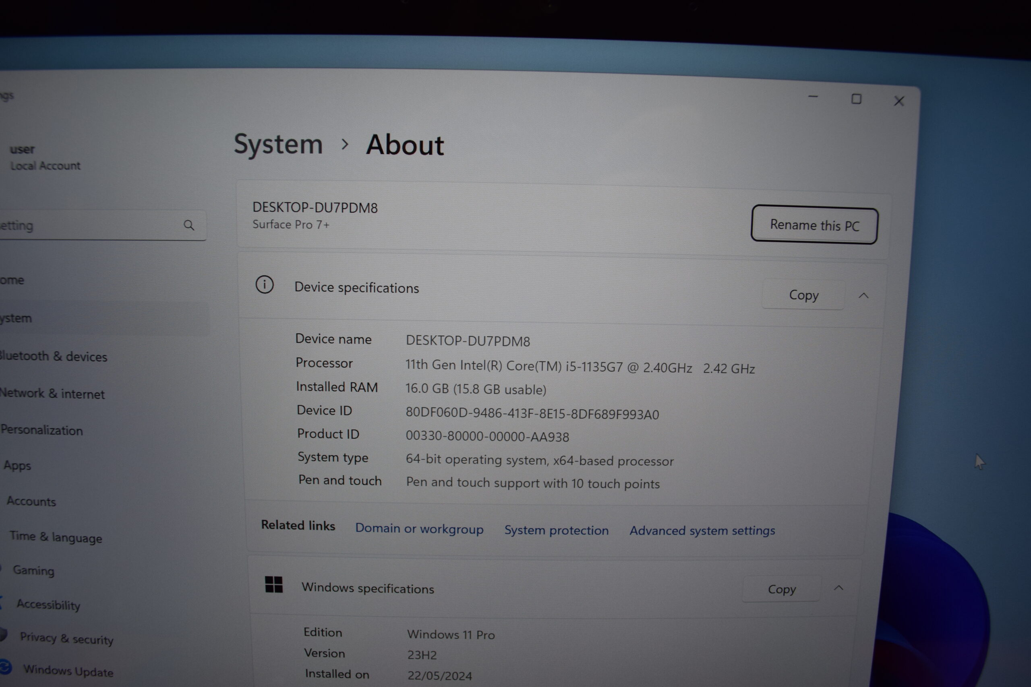Copy the Windows specifications
This screenshot has height=687, width=1031.
[x=782, y=589]
